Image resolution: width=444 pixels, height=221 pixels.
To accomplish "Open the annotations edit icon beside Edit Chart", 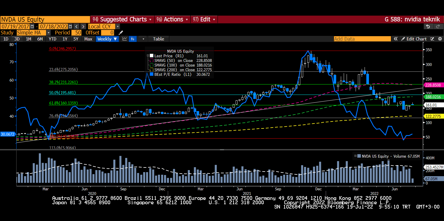I will coord(432,39).
